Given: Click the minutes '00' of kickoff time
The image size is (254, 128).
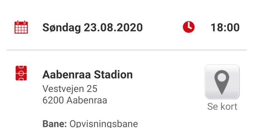Looking at the screenshot, I should (233, 28).
